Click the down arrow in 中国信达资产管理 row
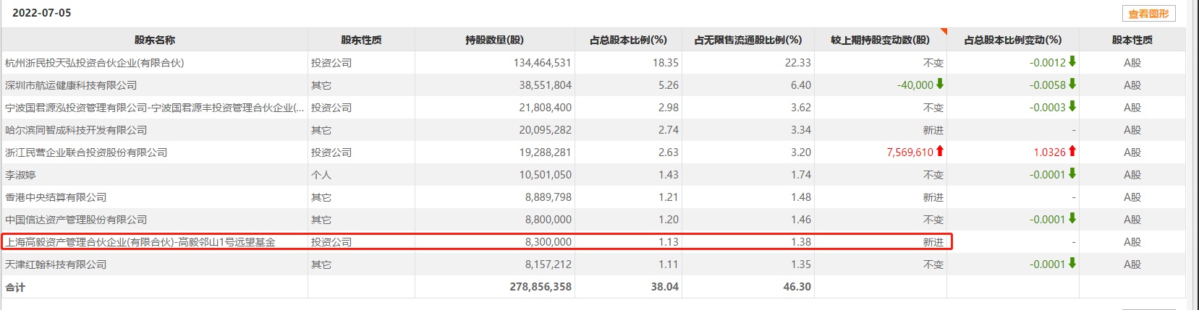This screenshot has height=310, width=1199. (x=1072, y=218)
